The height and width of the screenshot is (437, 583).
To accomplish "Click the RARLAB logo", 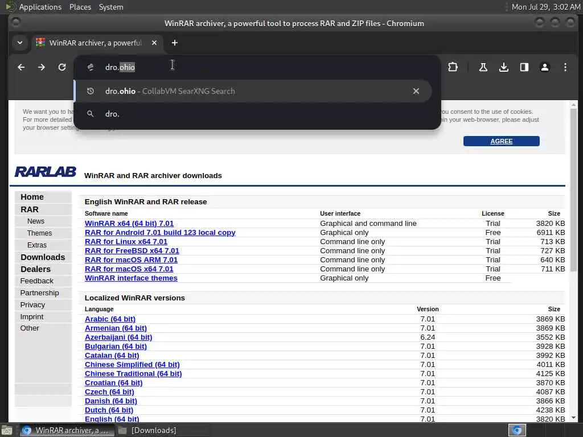I will click(46, 172).
